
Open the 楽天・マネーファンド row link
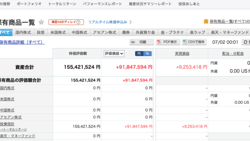click(18, 136)
